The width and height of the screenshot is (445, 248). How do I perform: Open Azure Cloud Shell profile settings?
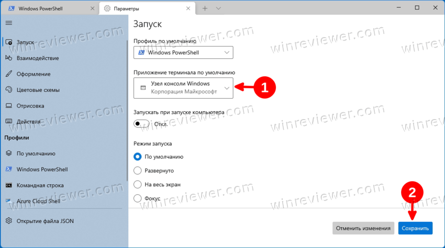coord(64,201)
